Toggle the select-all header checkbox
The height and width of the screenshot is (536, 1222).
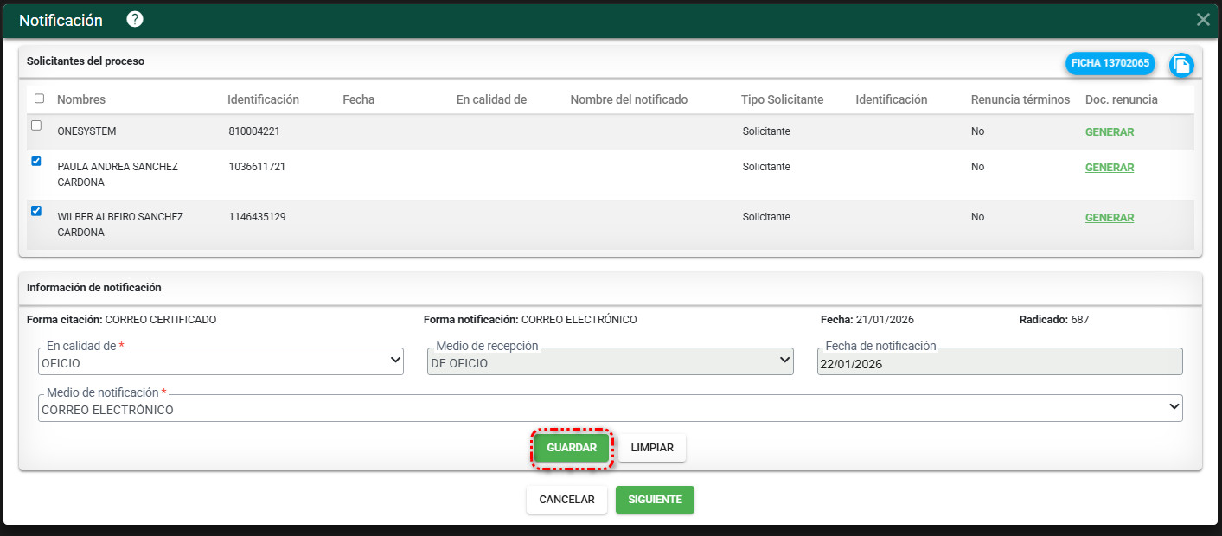(x=39, y=99)
